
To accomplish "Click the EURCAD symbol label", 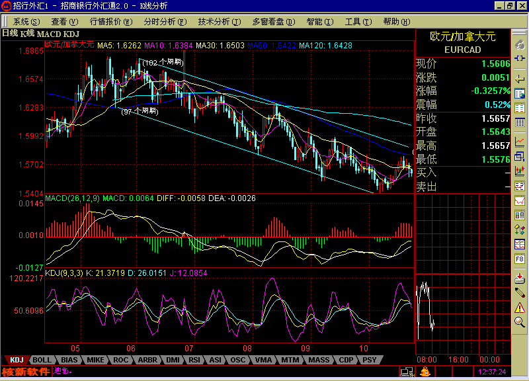I will pyautogui.click(x=462, y=50).
